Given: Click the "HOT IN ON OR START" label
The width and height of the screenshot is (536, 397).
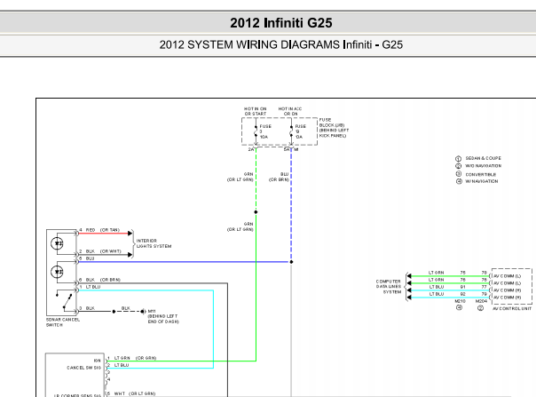Looking at the screenshot, I should point(256,111).
